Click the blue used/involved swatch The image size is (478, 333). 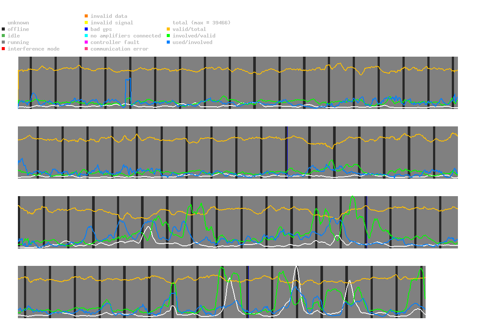coord(168,42)
